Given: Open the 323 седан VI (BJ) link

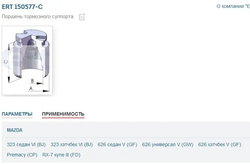Looking at the screenshot, I should point(26,144).
